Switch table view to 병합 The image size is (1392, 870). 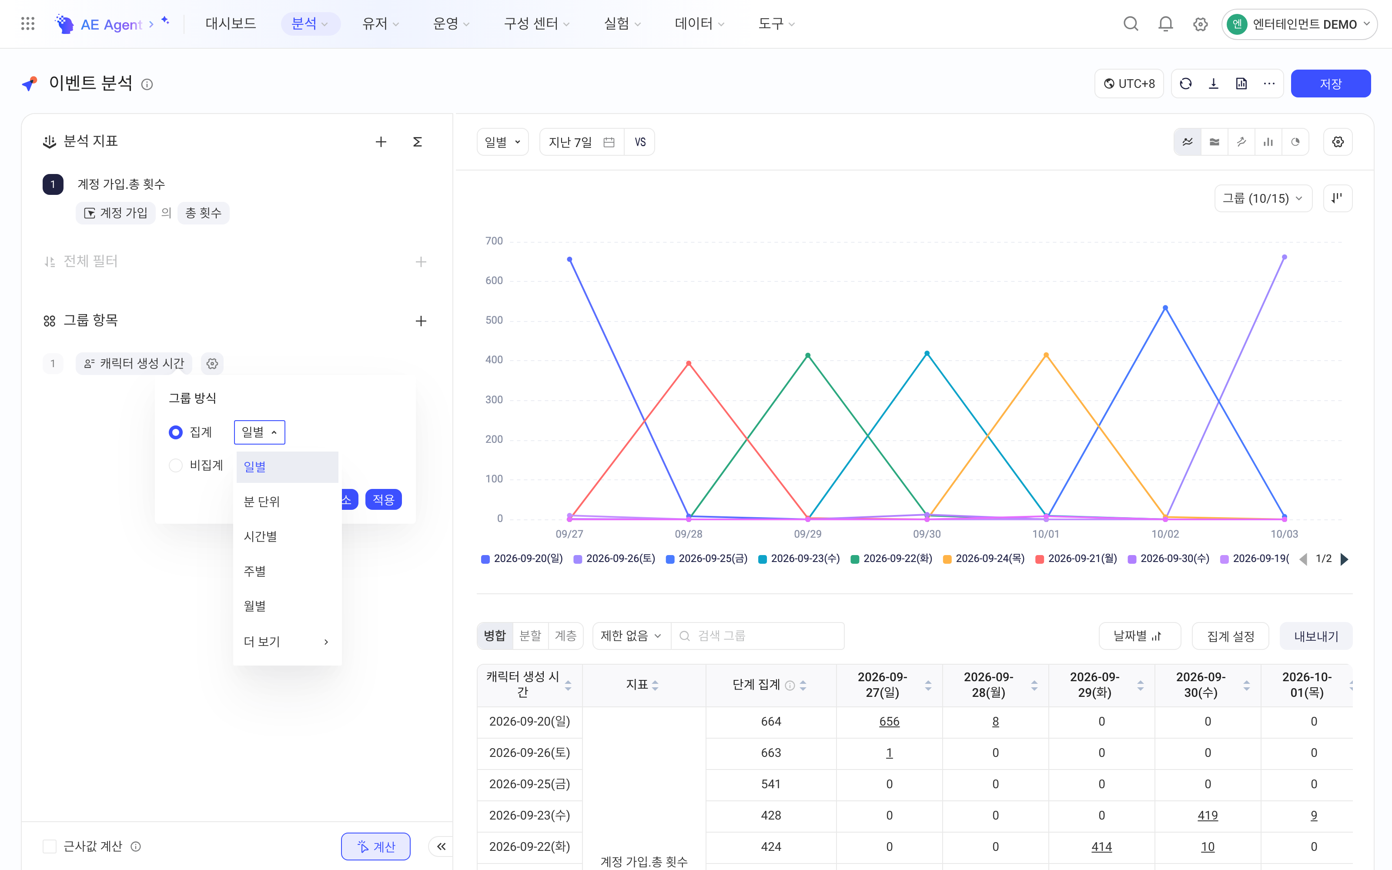pyautogui.click(x=495, y=636)
